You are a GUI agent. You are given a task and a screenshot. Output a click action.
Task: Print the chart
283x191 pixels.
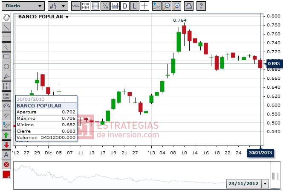189,6
